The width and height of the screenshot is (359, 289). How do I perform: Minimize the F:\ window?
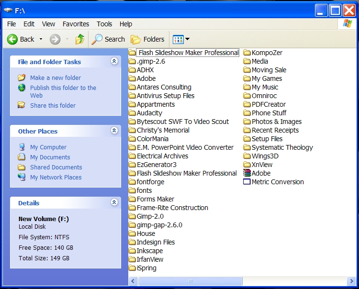point(321,11)
